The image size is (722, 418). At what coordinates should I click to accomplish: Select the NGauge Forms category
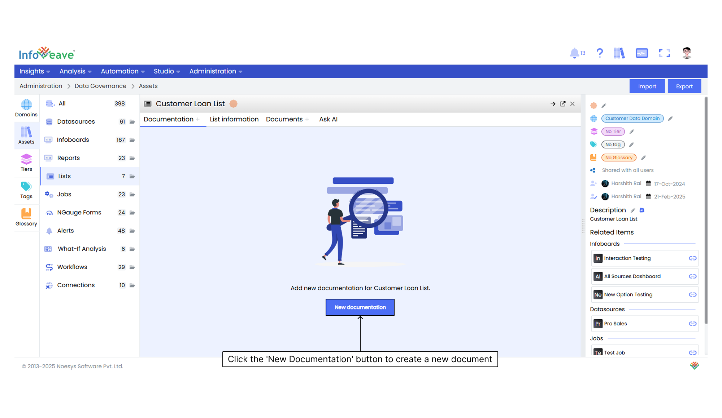click(x=90, y=213)
